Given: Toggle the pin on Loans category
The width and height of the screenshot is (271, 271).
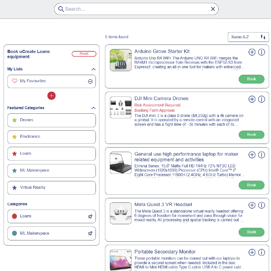Looking at the screenshot, I should [90, 216].
